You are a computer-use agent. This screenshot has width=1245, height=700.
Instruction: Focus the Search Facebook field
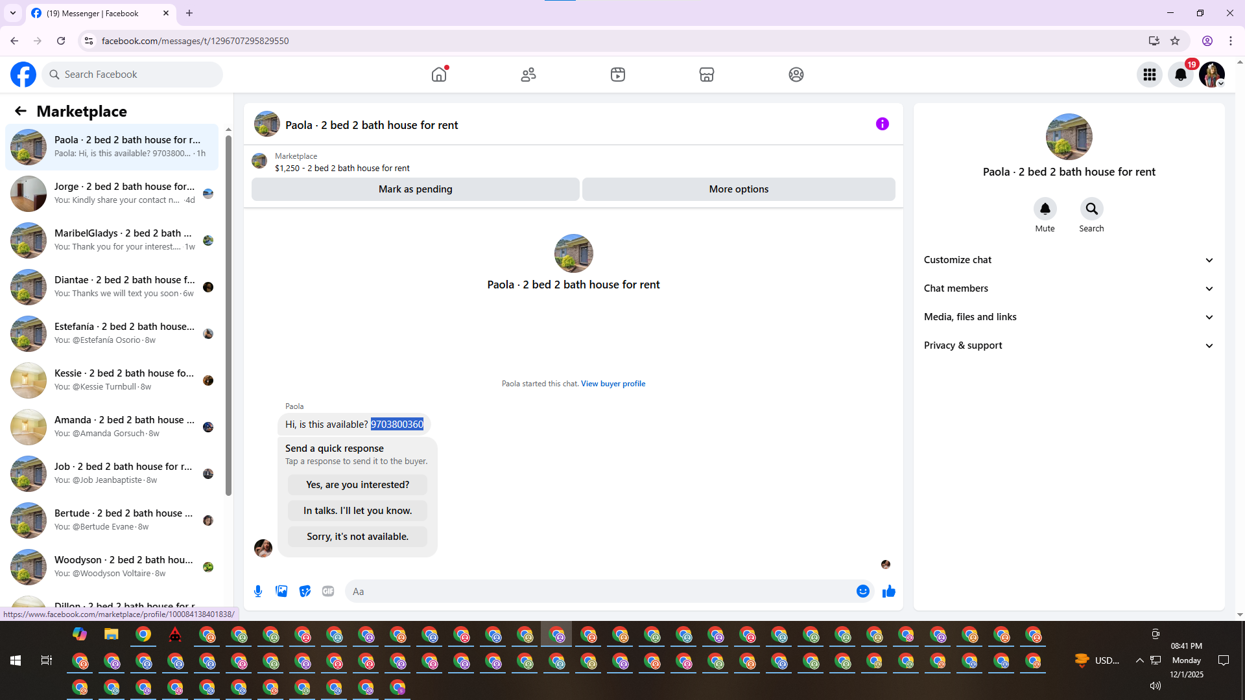[x=132, y=75]
